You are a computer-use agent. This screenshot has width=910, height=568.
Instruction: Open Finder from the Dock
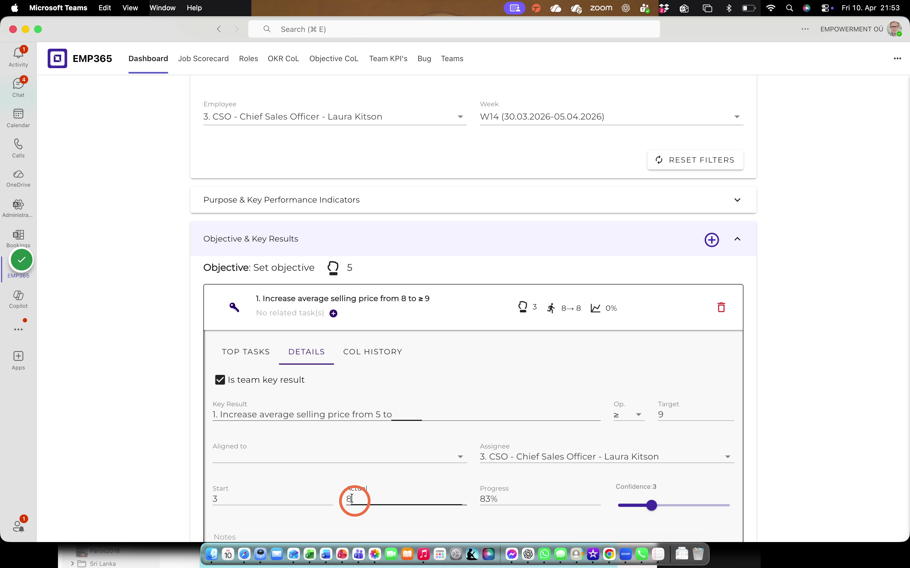(x=212, y=554)
